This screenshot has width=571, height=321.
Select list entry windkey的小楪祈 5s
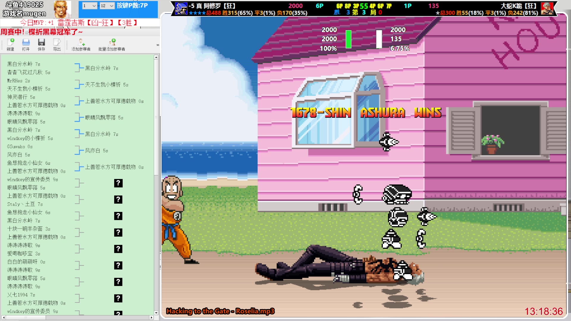click(x=30, y=138)
